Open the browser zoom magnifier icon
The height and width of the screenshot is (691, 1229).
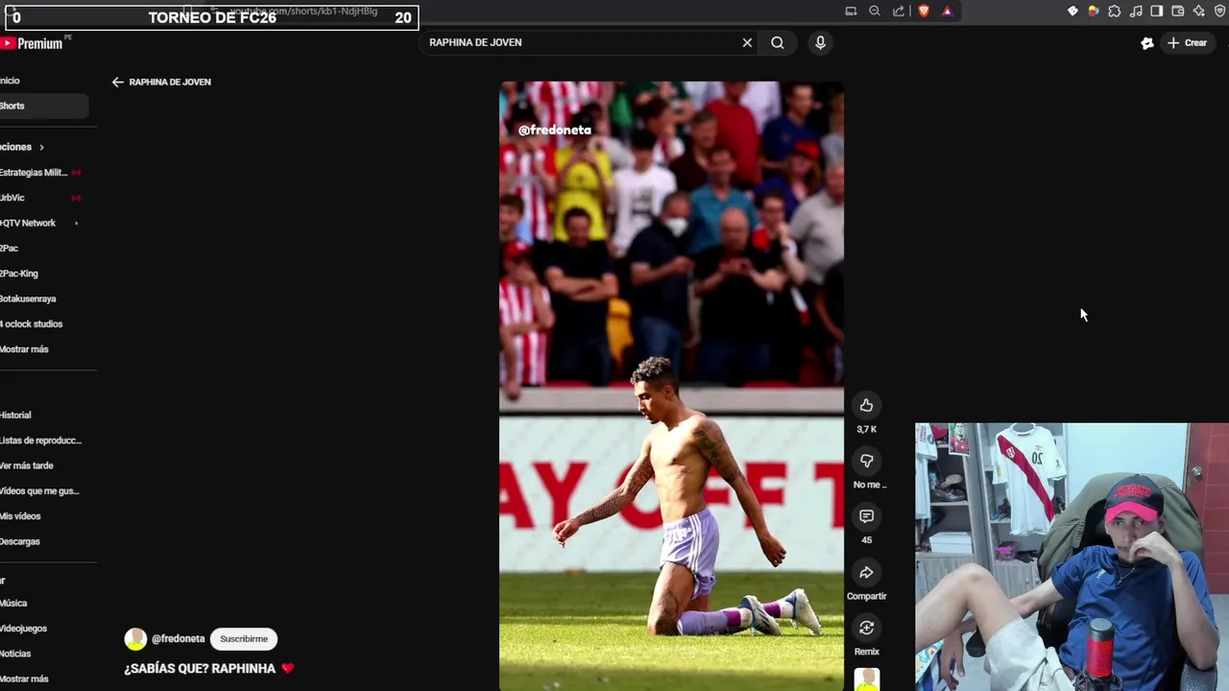click(x=875, y=12)
